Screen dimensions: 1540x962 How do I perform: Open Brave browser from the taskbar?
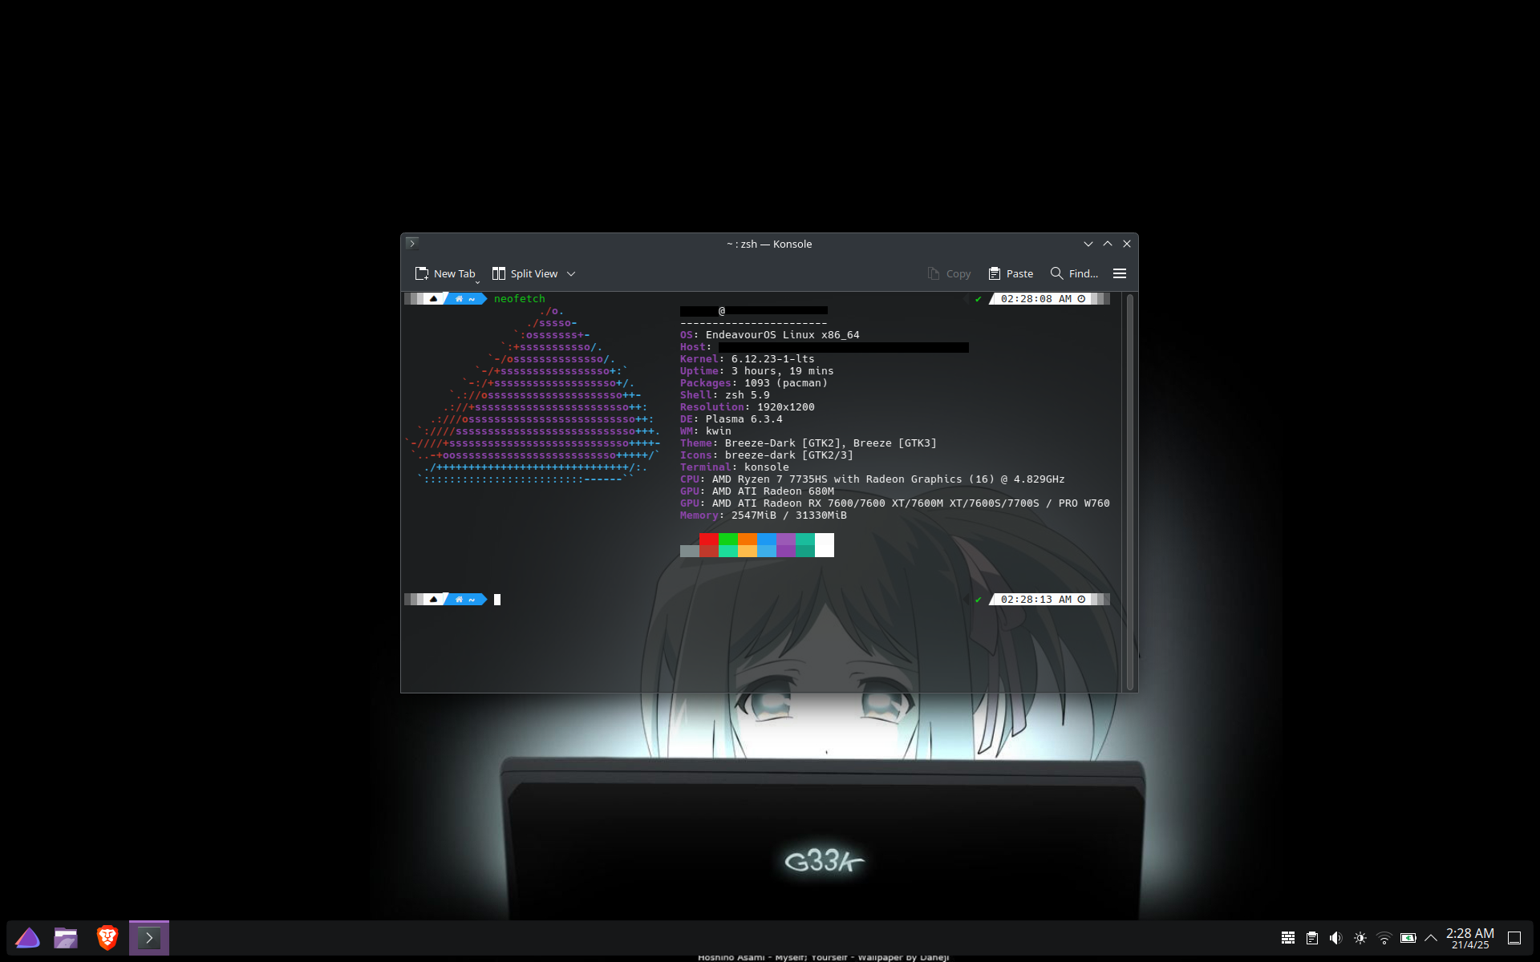pos(107,938)
